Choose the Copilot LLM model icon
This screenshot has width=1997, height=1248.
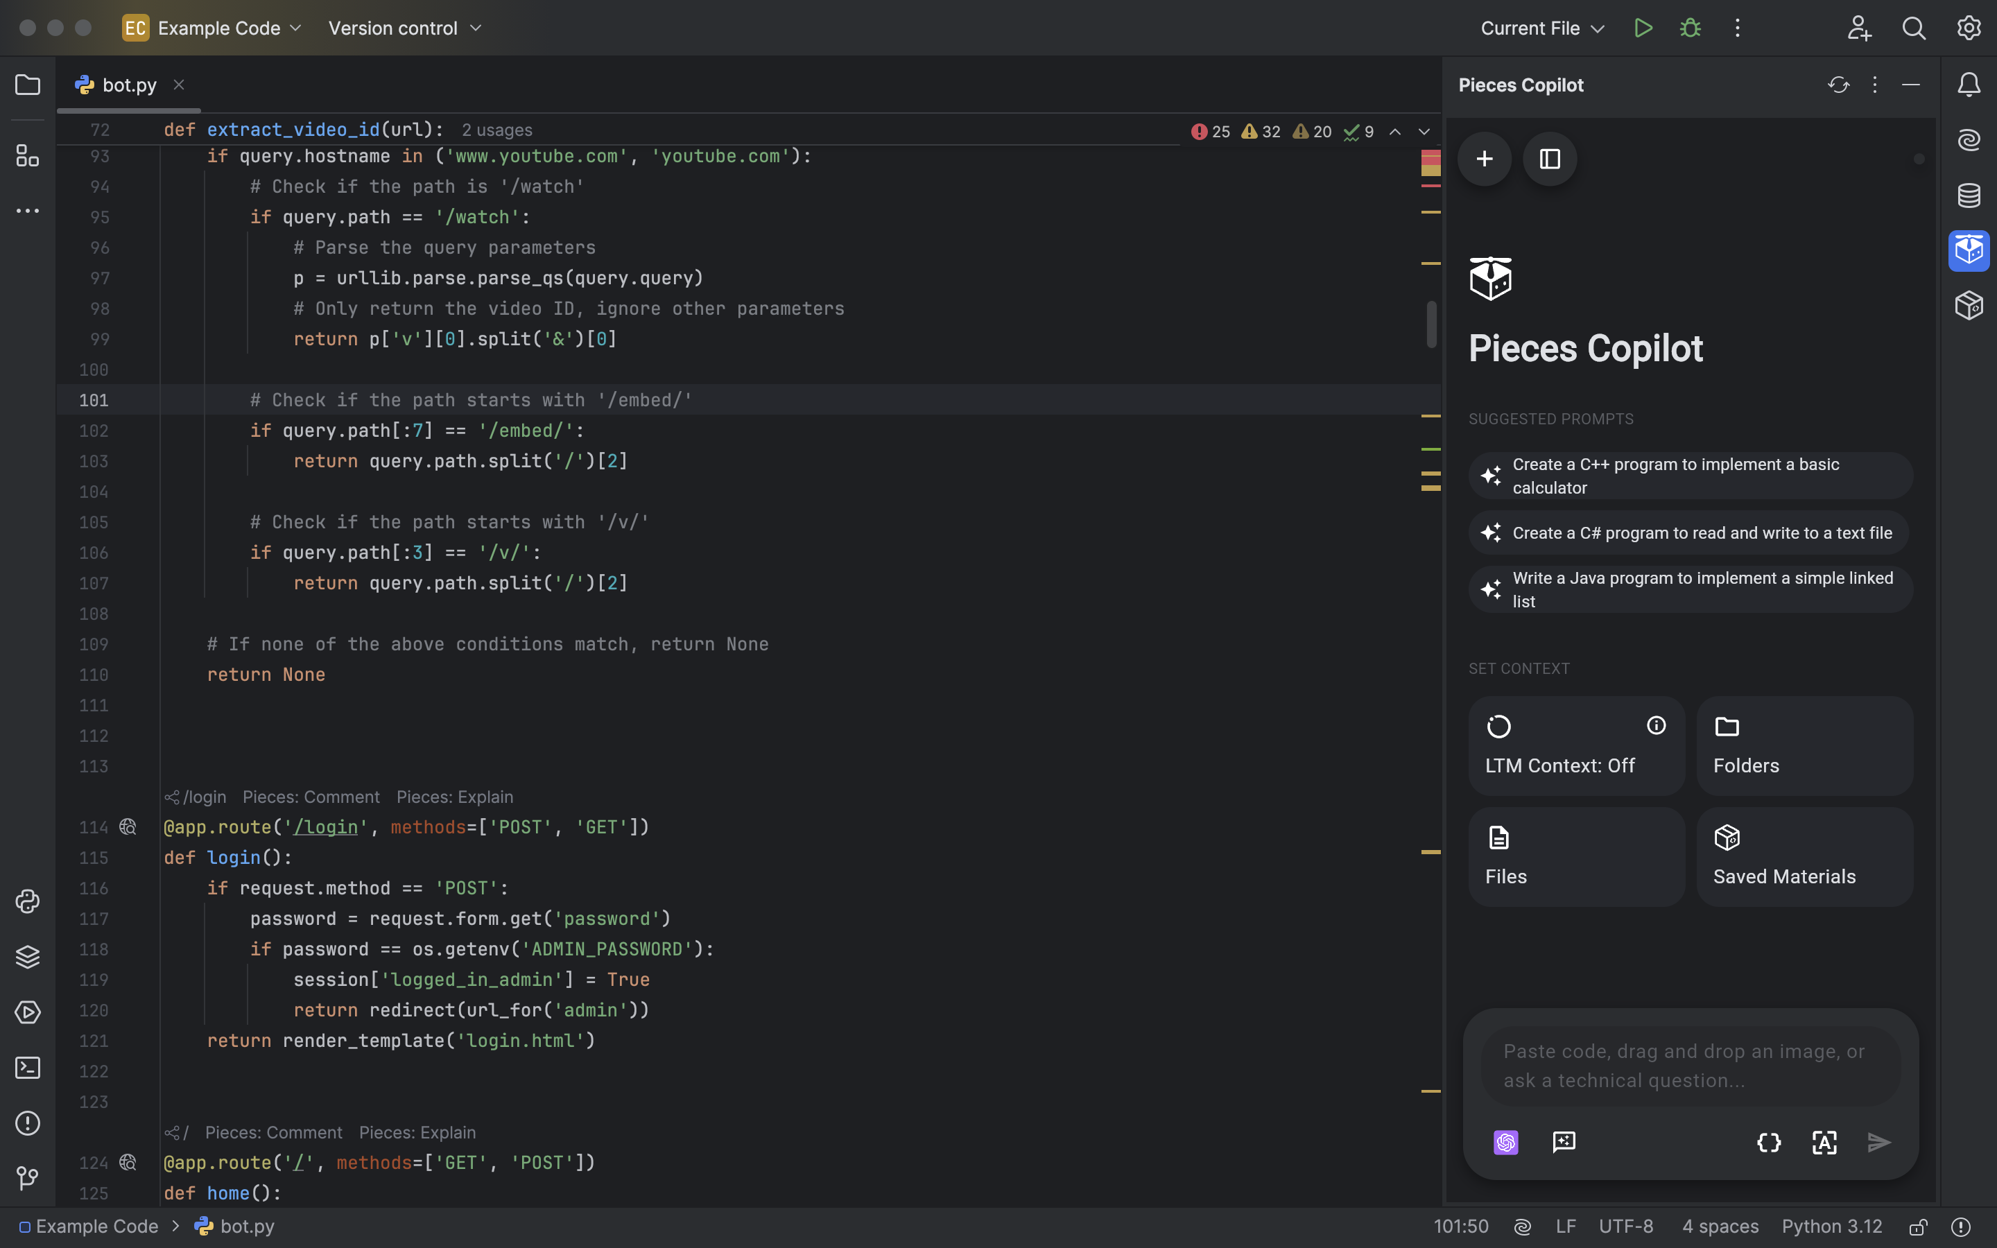(1506, 1143)
